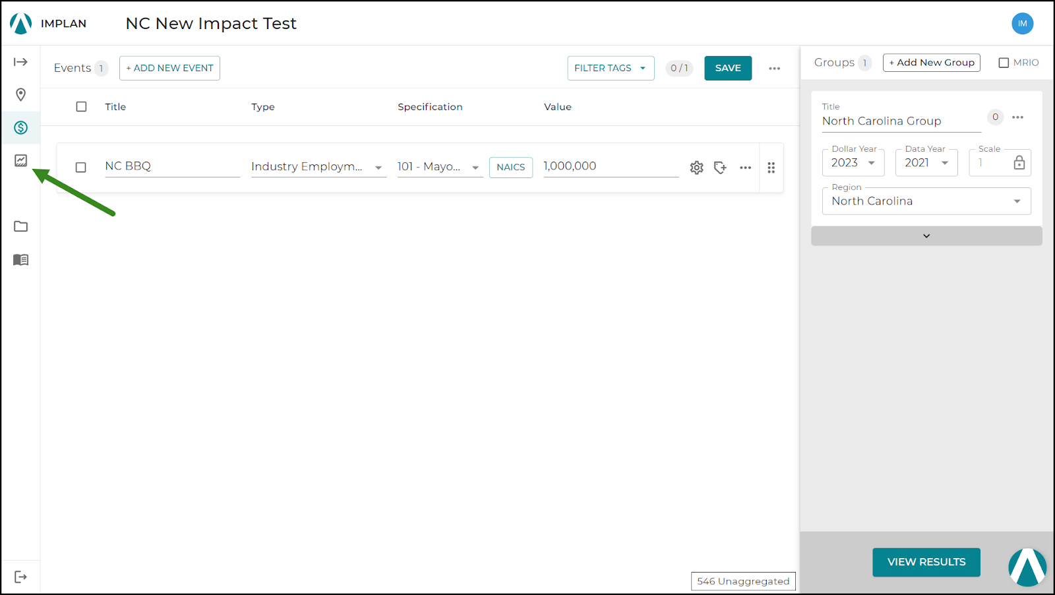Open the user guide book icon
The height and width of the screenshot is (595, 1055).
click(x=20, y=260)
